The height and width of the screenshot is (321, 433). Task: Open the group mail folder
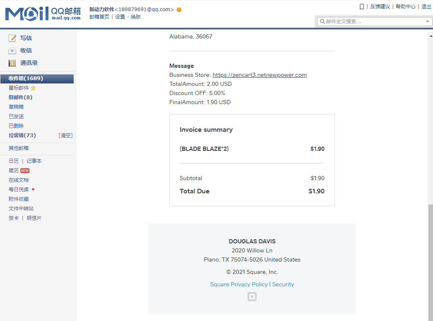[x=20, y=97]
